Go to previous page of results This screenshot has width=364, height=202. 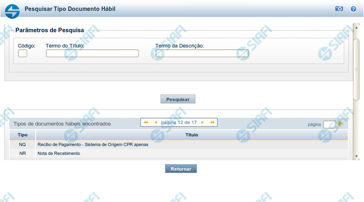pyautogui.click(x=156, y=122)
